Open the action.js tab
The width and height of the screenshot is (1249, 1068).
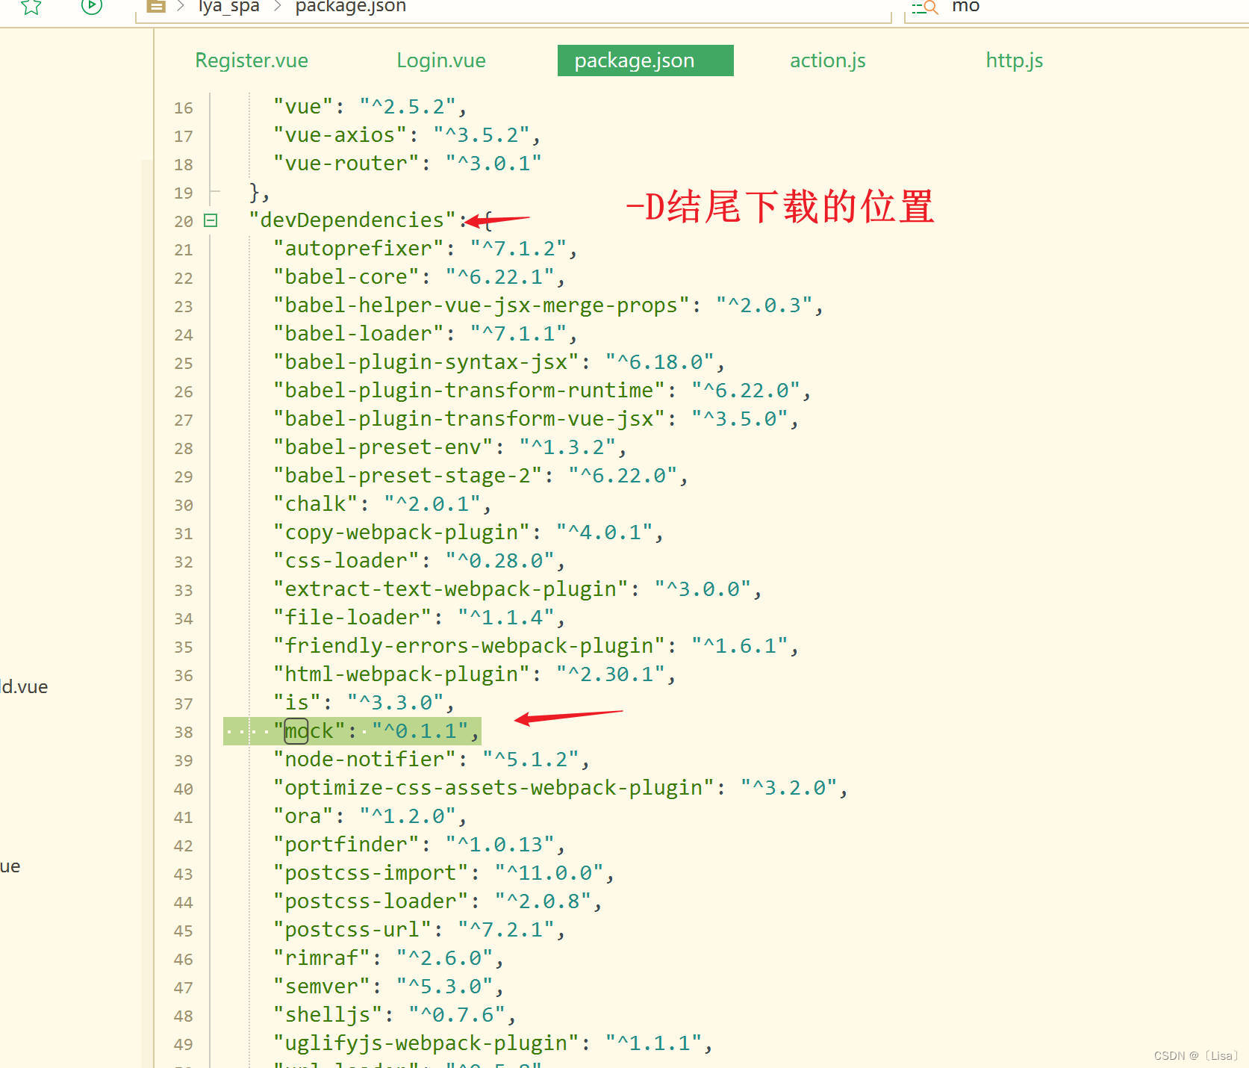[x=826, y=60]
